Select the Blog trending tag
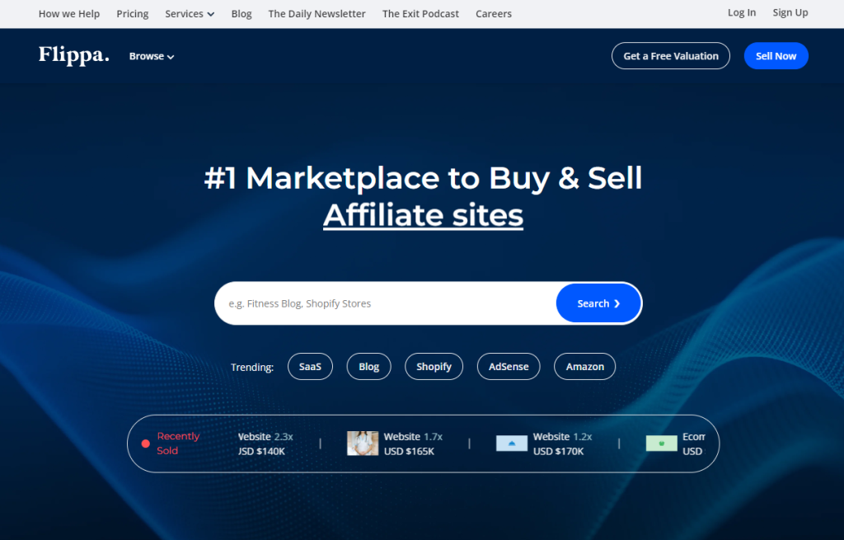 pos(368,367)
